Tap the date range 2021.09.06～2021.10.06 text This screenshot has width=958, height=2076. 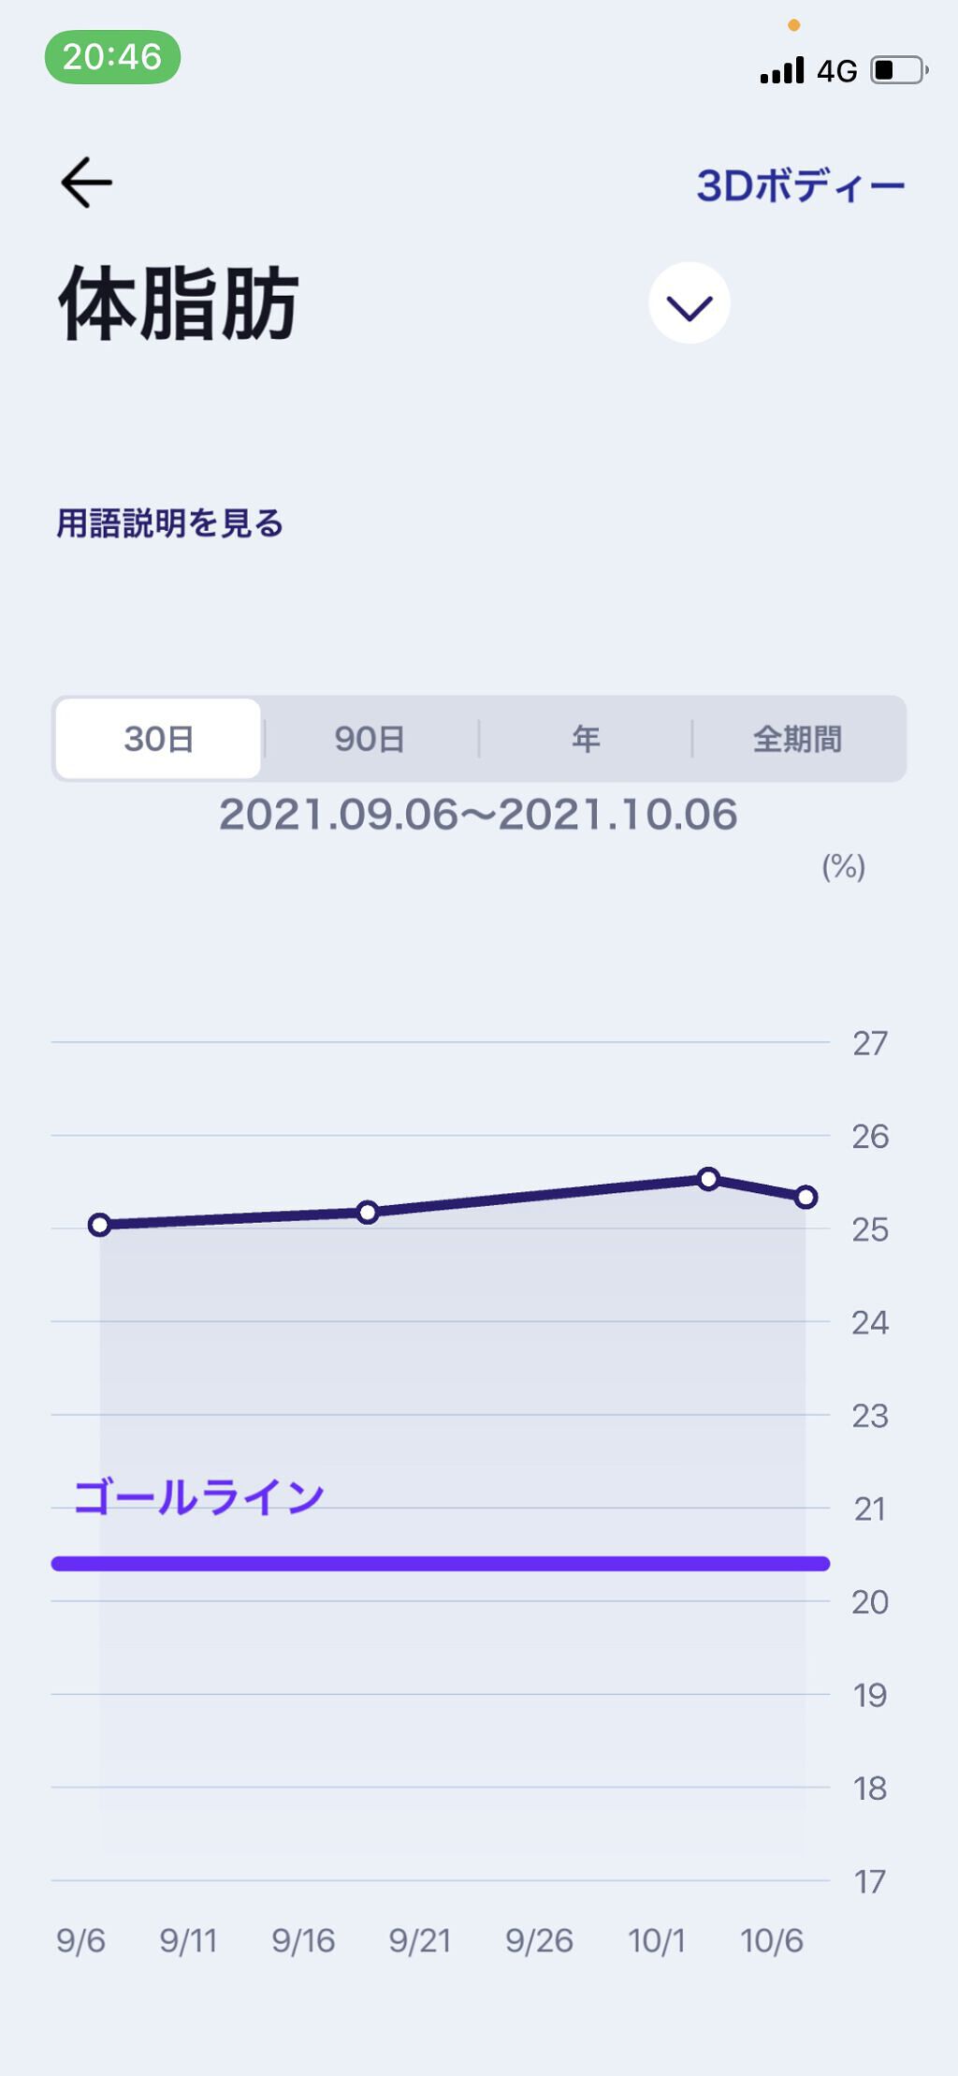tap(478, 815)
